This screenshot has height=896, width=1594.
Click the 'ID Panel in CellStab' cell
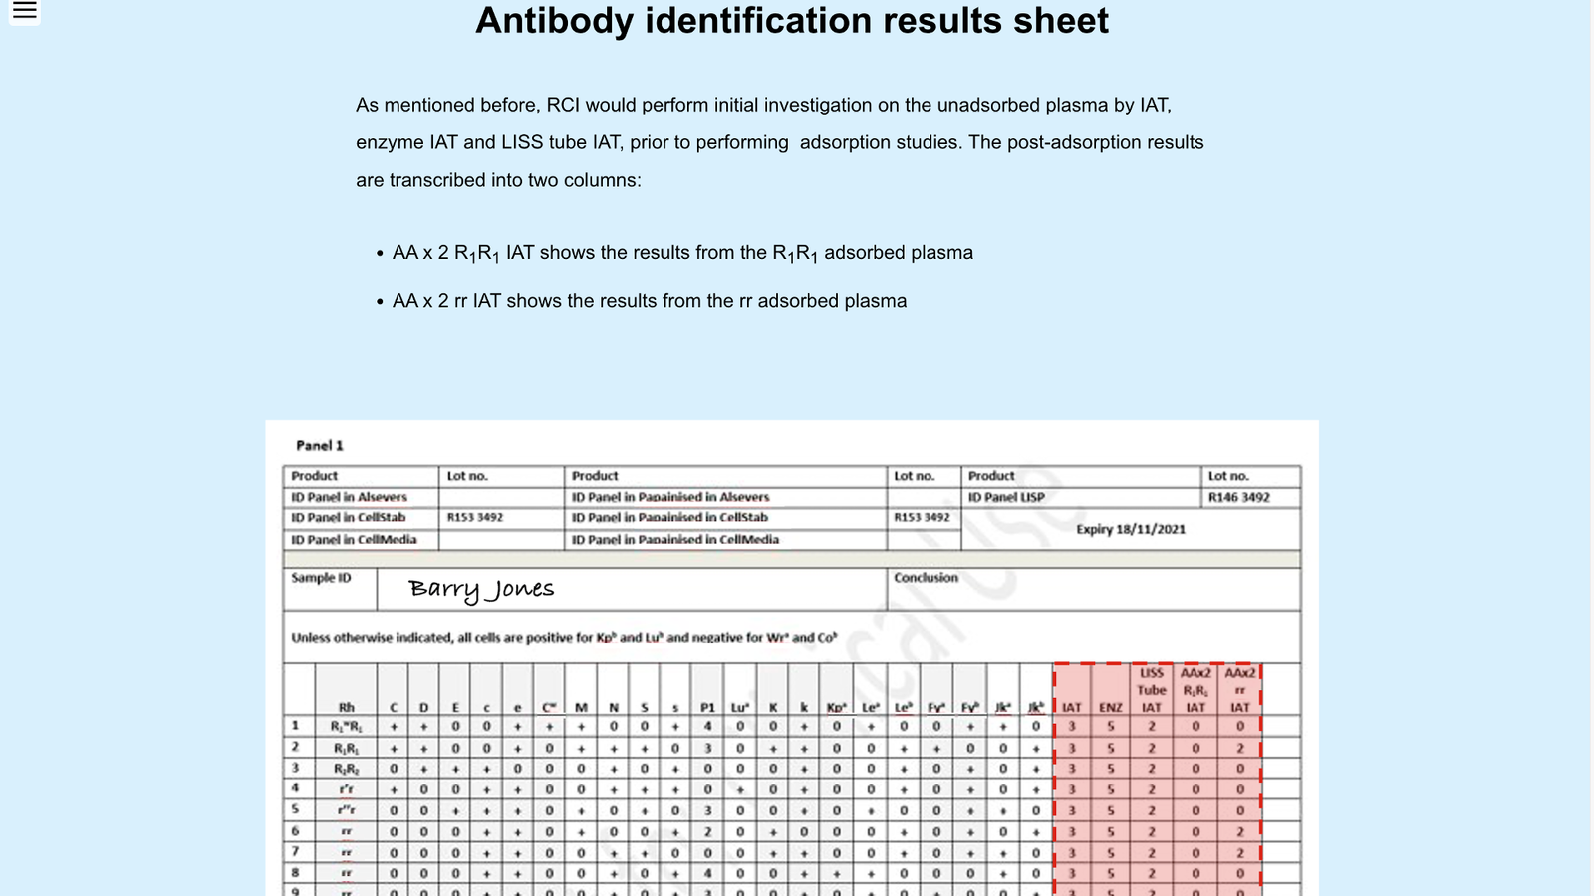point(349,518)
